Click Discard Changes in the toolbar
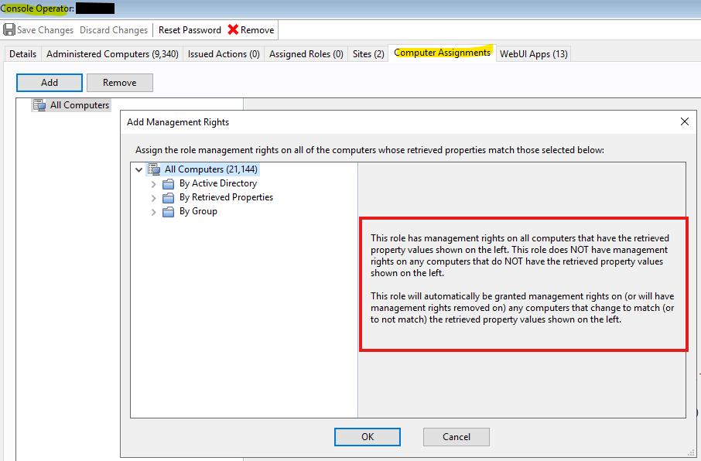 click(113, 29)
